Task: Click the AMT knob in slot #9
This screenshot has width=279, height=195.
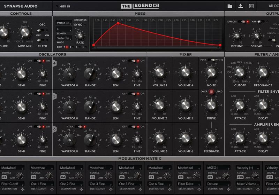Action: coord(226,176)
